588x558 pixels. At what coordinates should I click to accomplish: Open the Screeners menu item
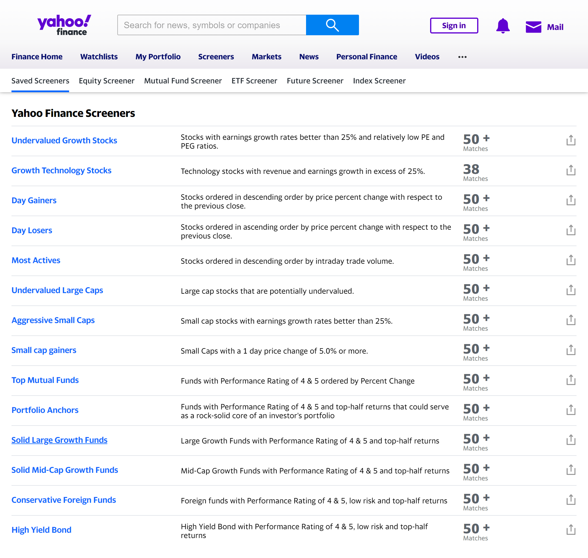pos(216,57)
